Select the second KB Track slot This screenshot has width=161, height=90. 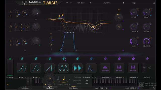[x=133, y=68]
